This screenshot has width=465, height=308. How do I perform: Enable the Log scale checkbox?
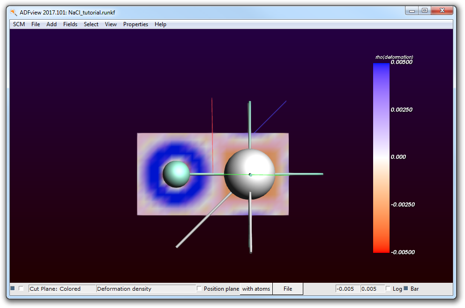(388, 289)
